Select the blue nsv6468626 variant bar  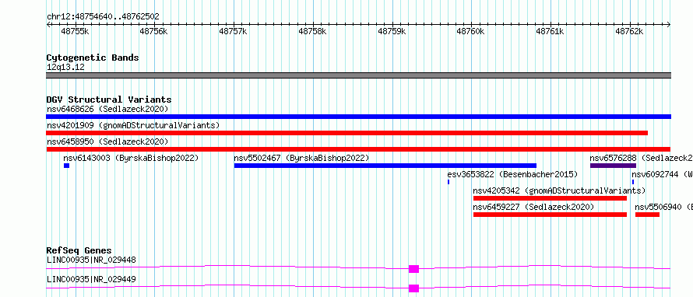(x=358, y=117)
